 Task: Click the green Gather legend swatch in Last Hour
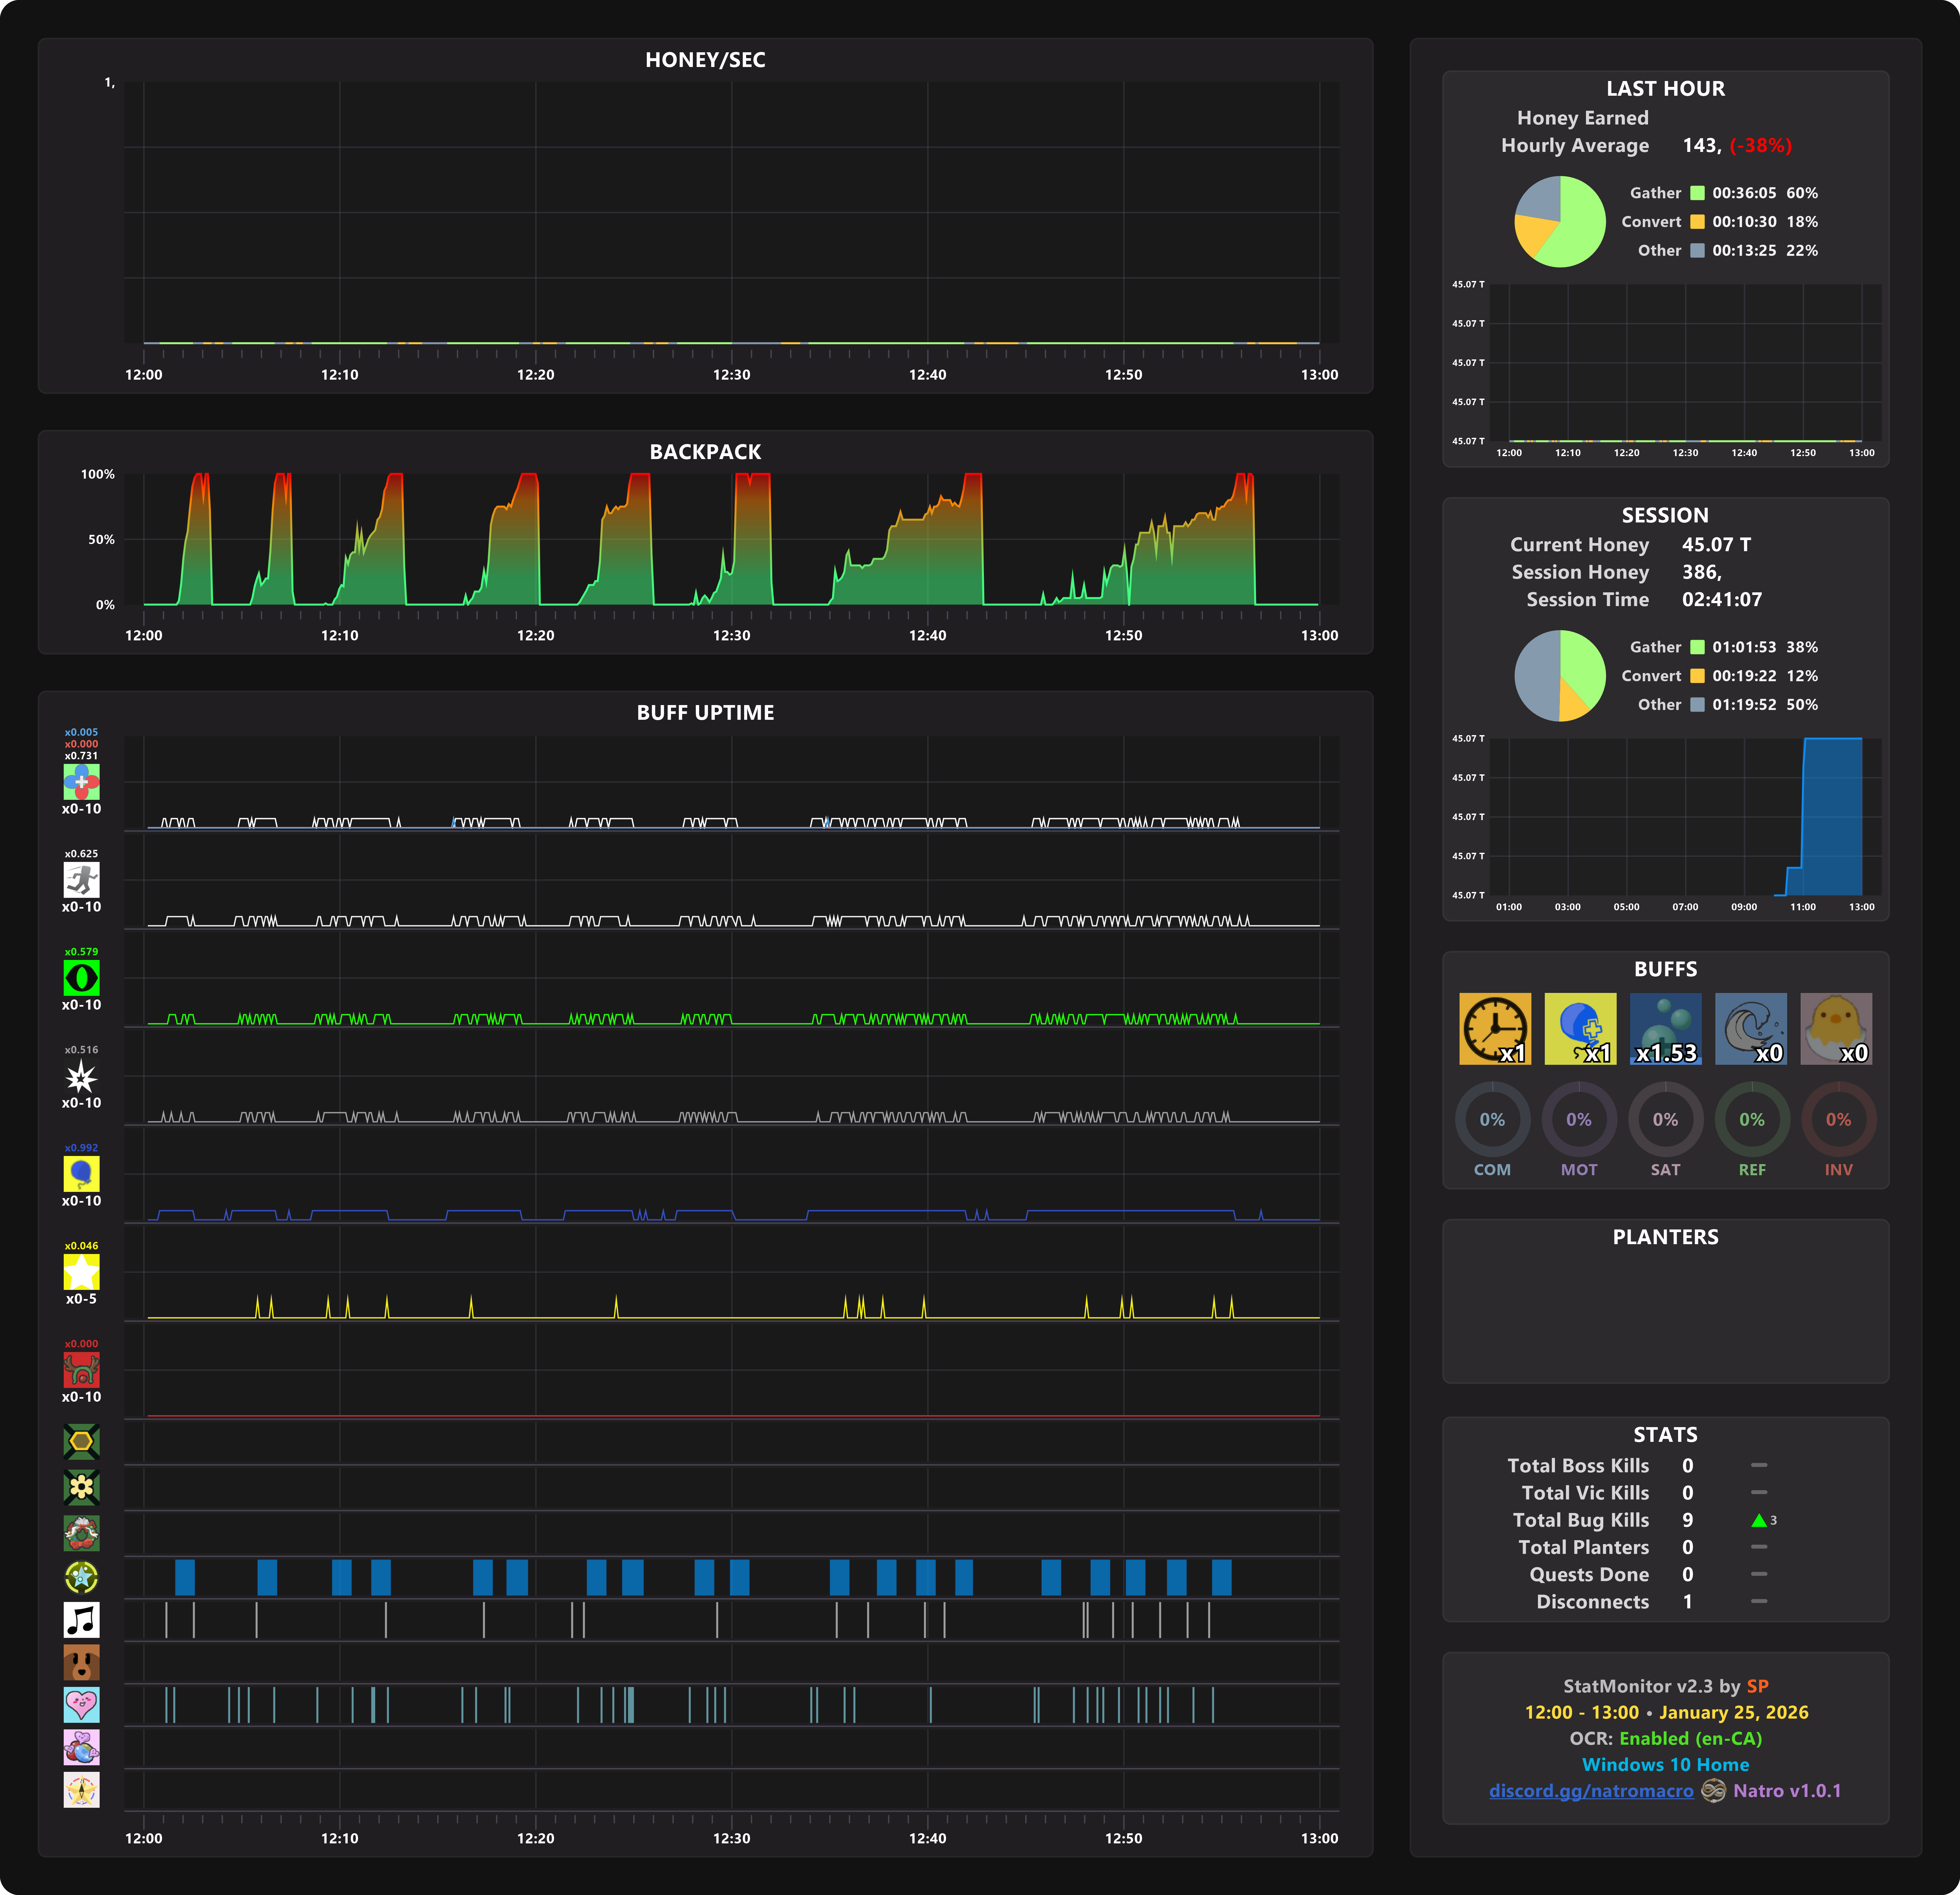pyautogui.click(x=1697, y=193)
